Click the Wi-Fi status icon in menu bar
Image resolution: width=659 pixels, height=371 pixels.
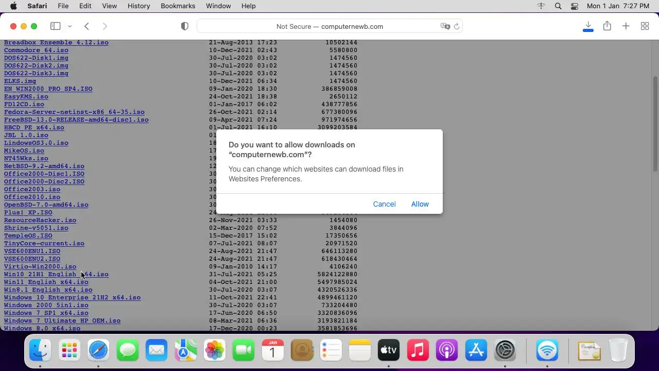[541, 6]
